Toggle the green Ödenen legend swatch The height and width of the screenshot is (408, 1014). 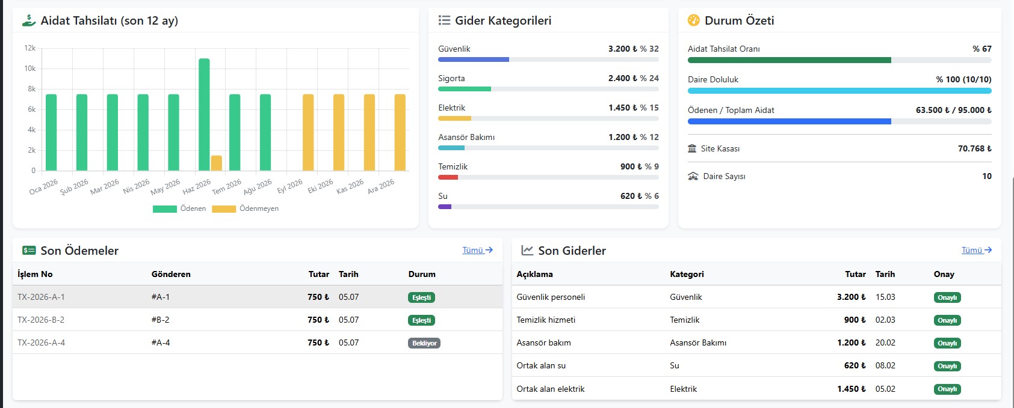point(165,209)
